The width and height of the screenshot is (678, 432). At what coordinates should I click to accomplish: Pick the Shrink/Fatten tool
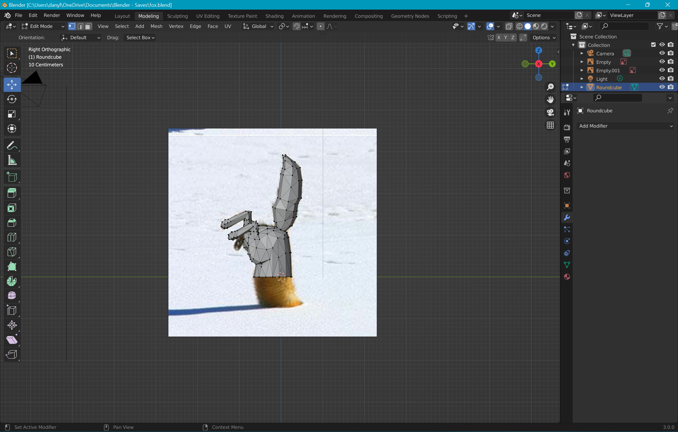pyautogui.click(x=12, y=325)
